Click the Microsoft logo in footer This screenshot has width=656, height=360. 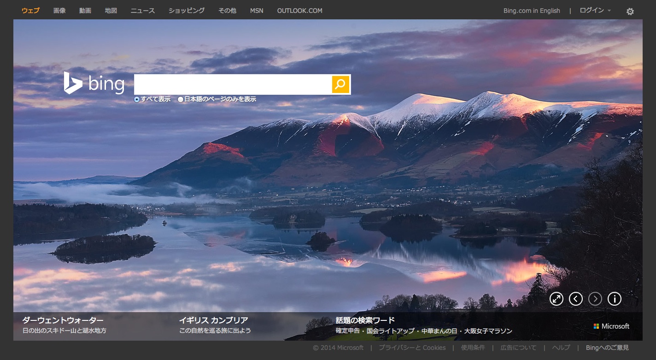(611, 326)
